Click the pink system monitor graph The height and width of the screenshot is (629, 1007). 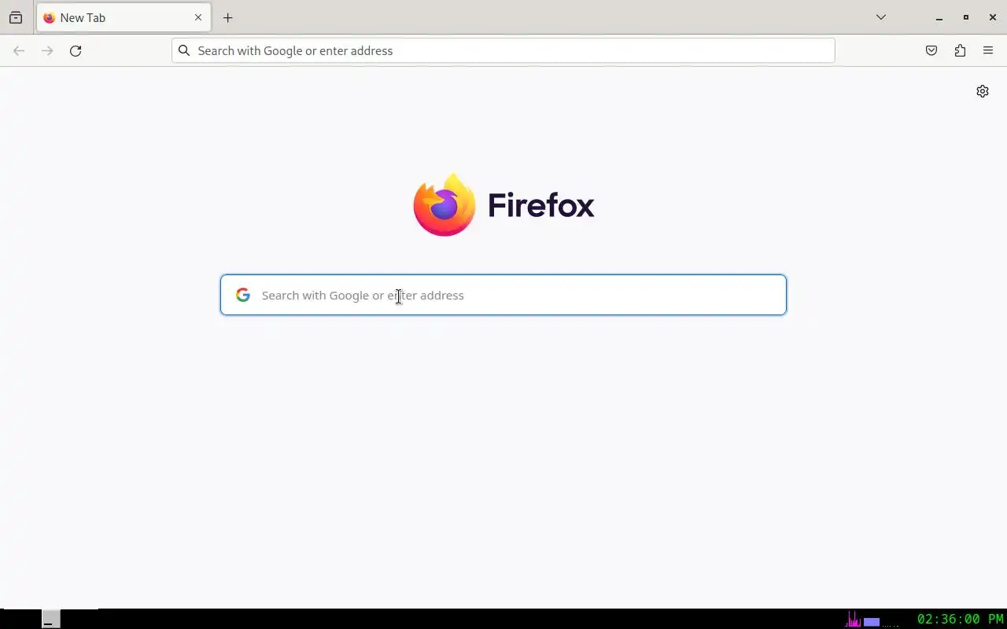[x=853, y=620]
